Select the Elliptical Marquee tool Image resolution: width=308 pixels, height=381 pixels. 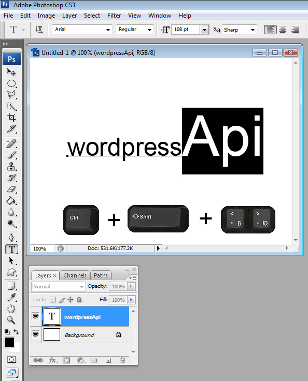[11, 83]
